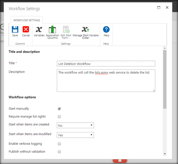Maximize the Workflow Settings dialog
The width and height of the screenshot is (178, 164).
pos(159,8)
